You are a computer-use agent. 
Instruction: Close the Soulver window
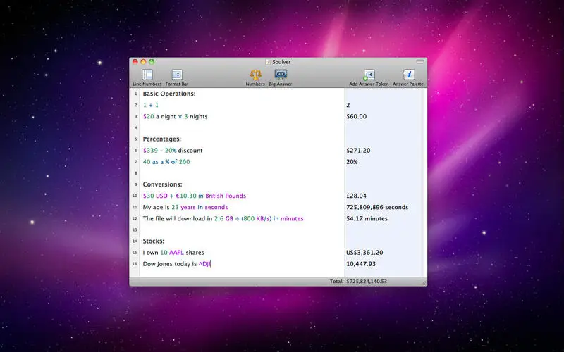pyautogui.click(x=135, y=62)
